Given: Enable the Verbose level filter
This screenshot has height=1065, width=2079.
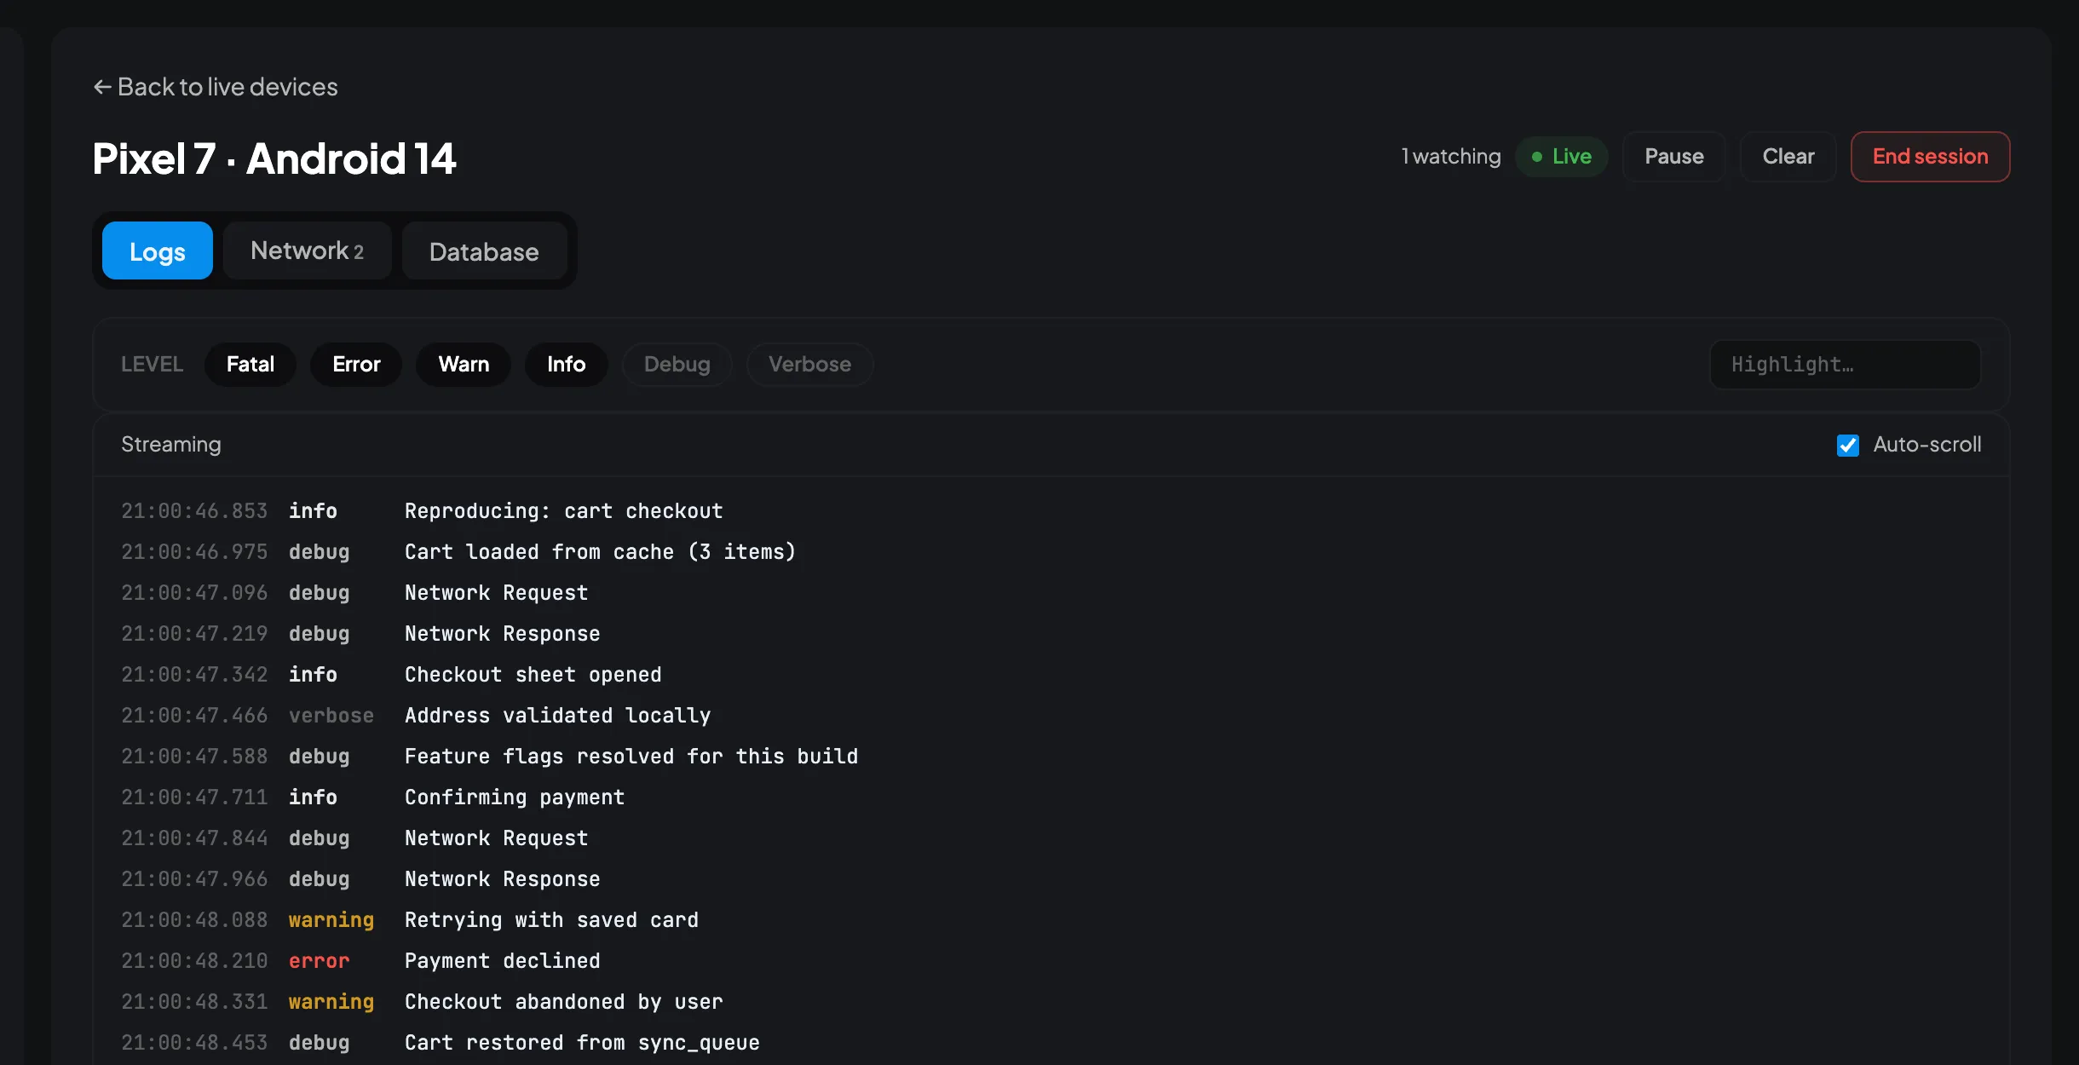Looking at the screenshot, I should (x=809, y=365).
